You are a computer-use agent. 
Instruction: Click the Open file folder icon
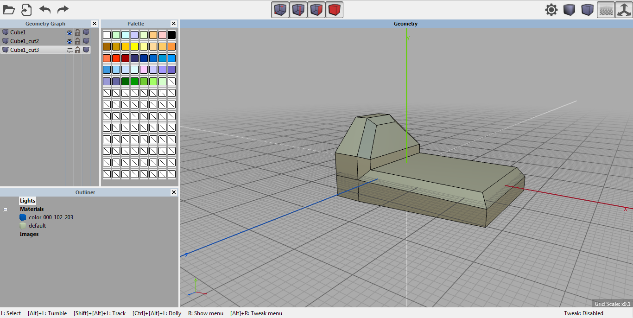click(9, 9)
